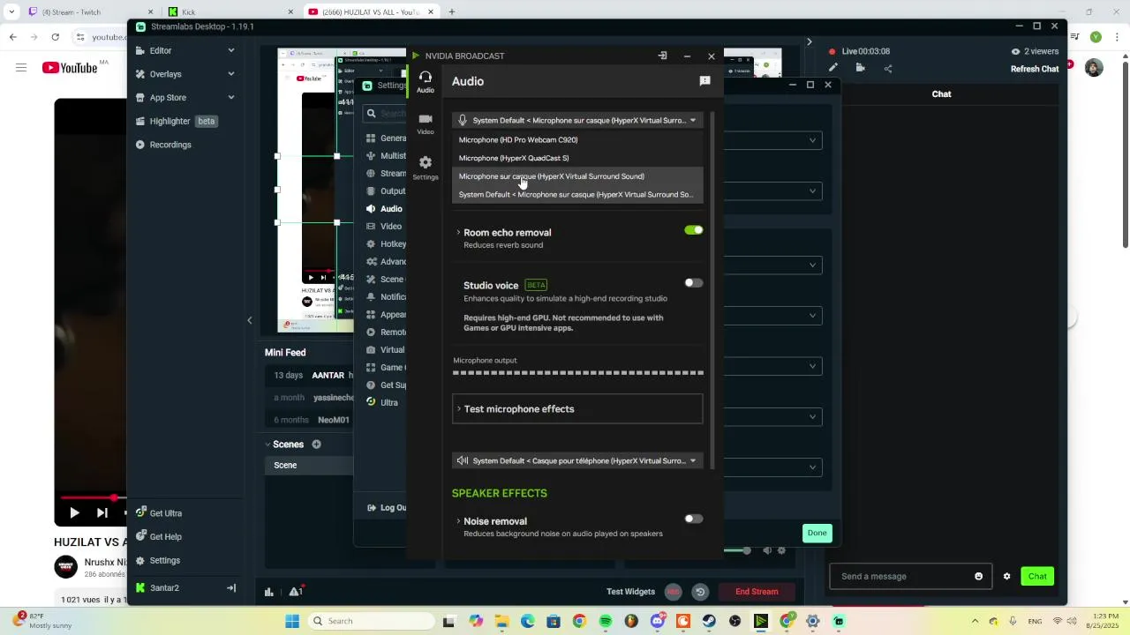Turn on speaker Noise removal toggle

[694, 519]
